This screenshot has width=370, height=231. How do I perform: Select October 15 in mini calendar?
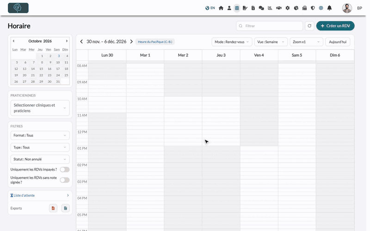41,69
